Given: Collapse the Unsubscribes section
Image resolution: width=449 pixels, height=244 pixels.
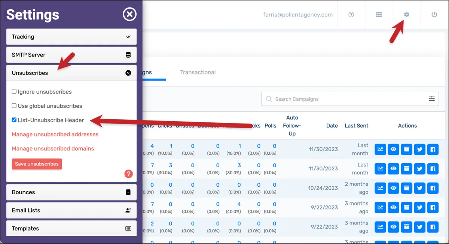Looking at the screenshot, I should coord(71,73).
